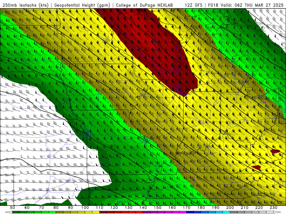Click the 120 label on the color scale
The image size is (286, 214).
pyautogui.click(x=114, y=208)
